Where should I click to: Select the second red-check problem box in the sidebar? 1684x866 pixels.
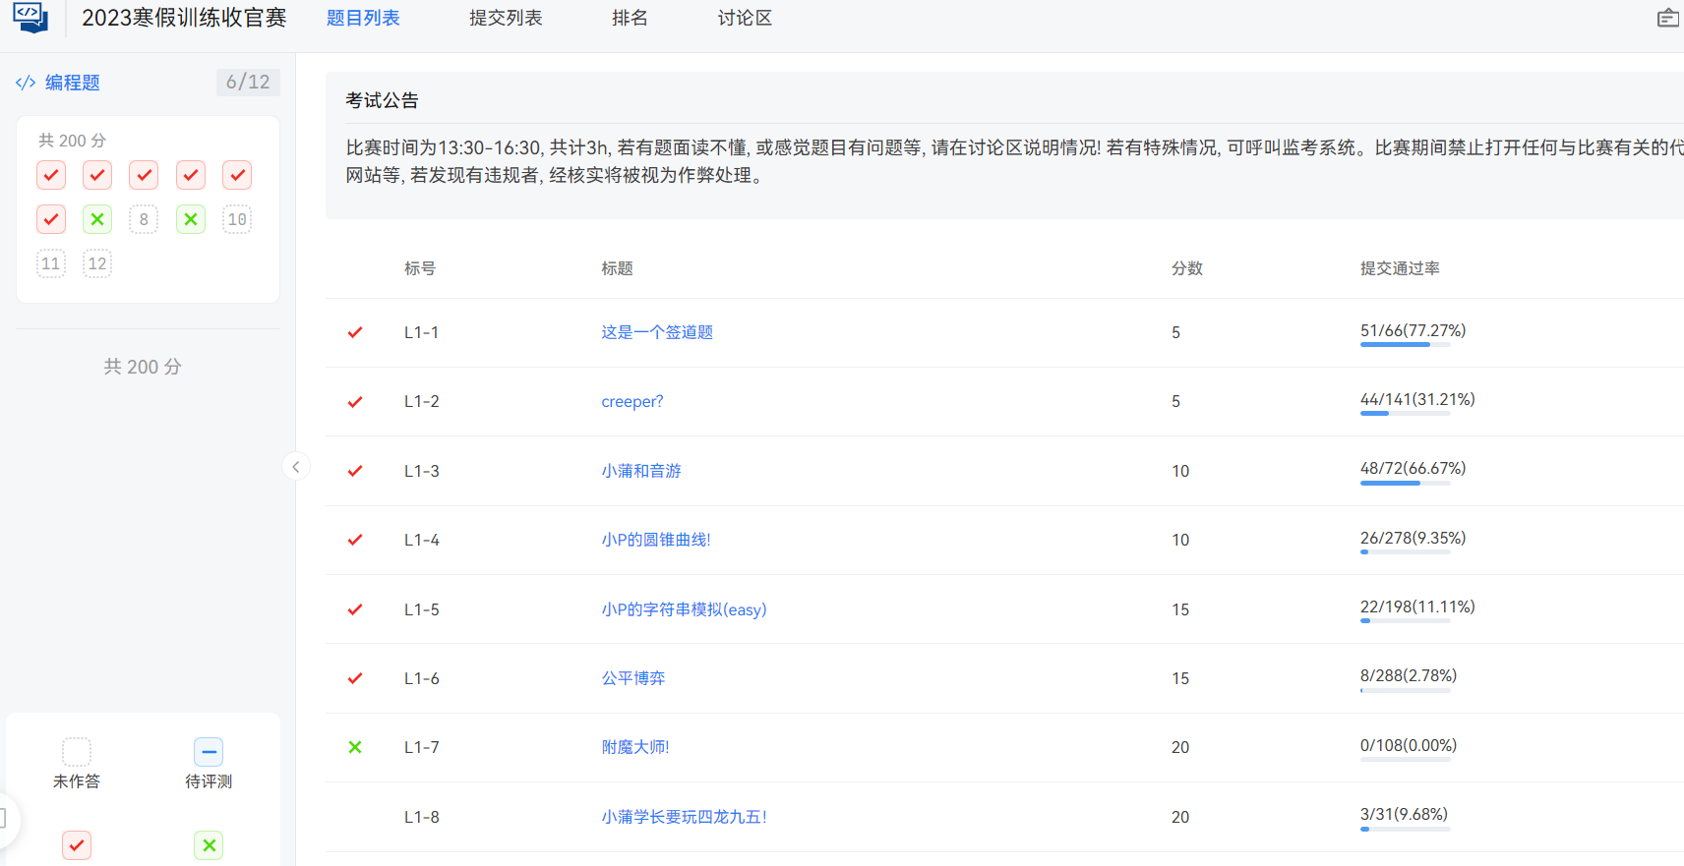click(x=97, y=175)
